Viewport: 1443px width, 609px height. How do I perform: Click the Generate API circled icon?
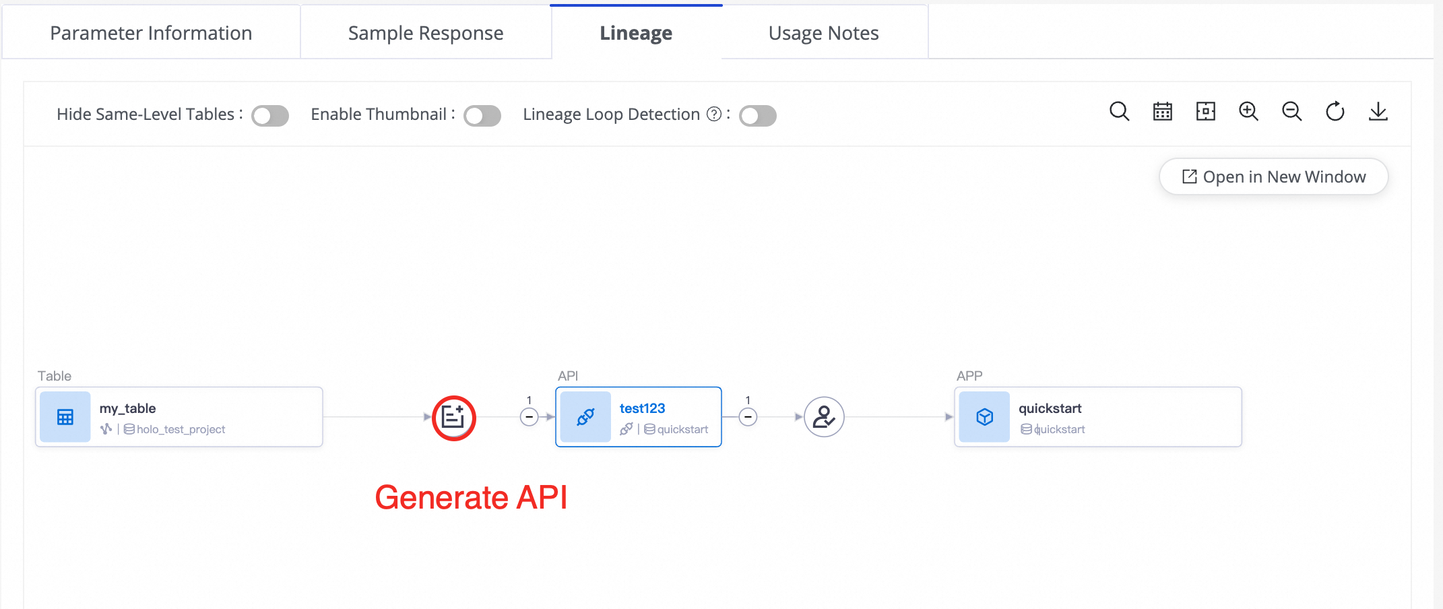pos(453,418)
